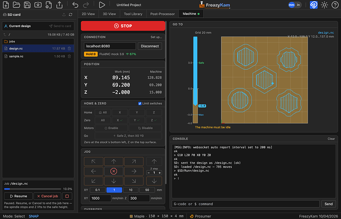Switch theme with sun icon

click(x=324, y=5)
